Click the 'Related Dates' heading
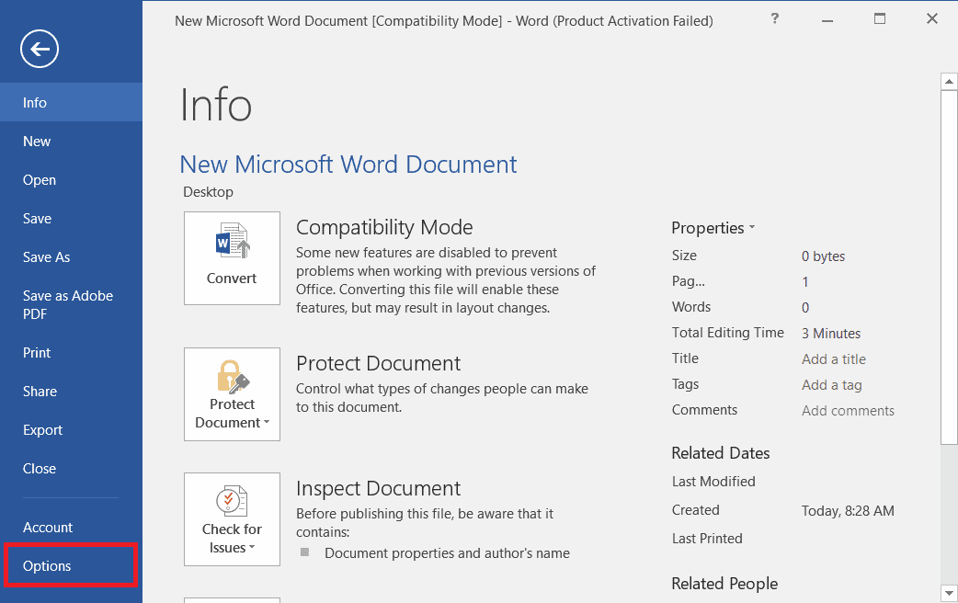Image resolution: width=958 pixels, height=603 pixels. (x=720, y=453)
